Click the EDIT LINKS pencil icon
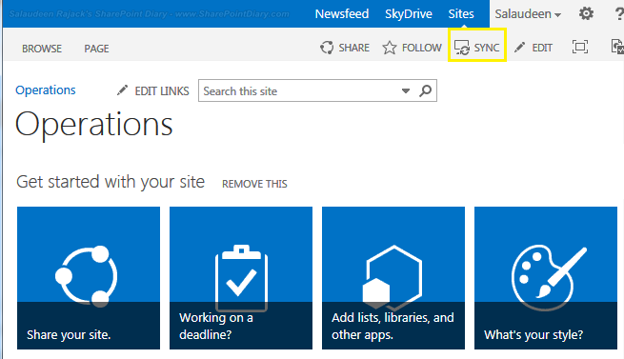This screenshot has height=359, width=624. pos(122,90)
